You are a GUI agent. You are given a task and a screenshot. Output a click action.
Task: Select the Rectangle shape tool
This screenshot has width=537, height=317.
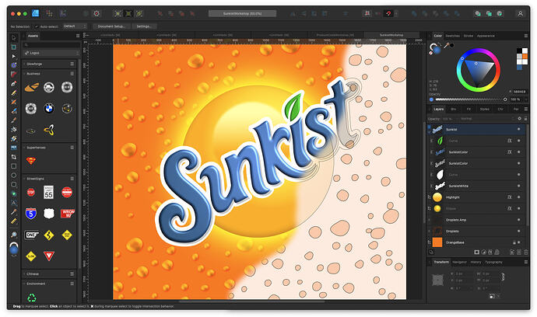(14, 166)
